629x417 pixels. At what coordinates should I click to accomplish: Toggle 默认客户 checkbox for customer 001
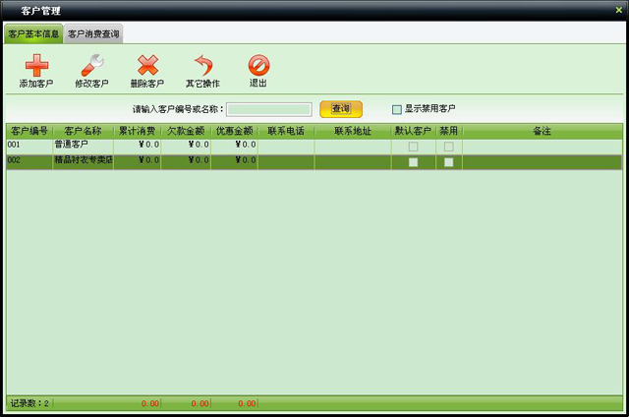413,147
